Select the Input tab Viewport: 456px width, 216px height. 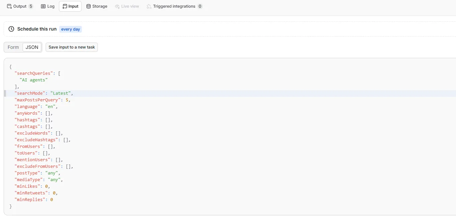[x=70, y=6]
